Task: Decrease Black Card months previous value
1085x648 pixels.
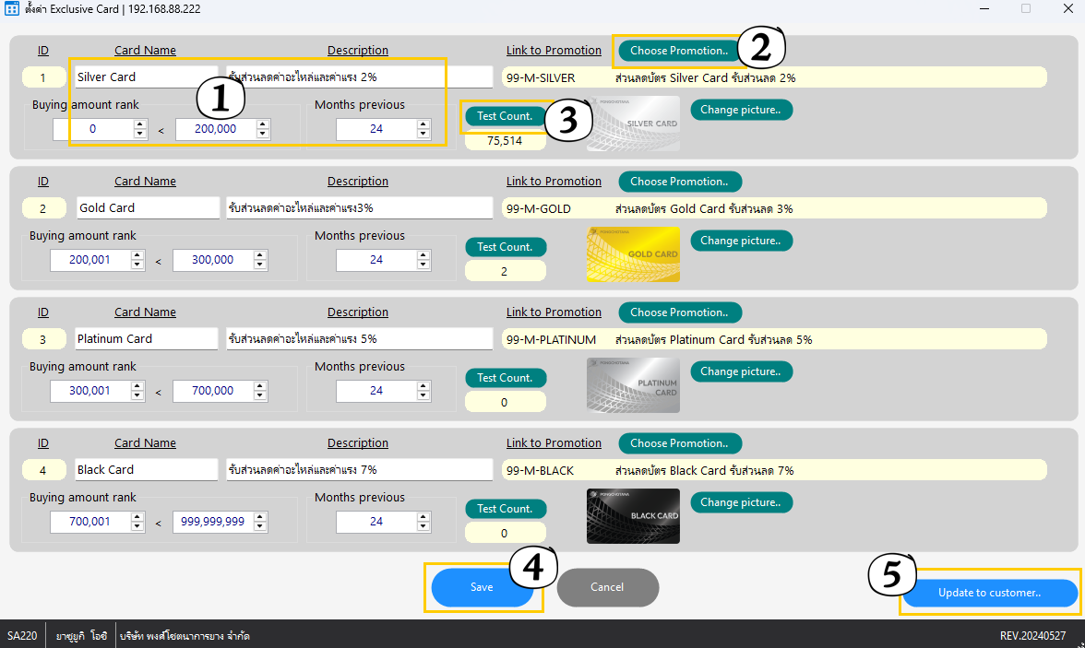Action: coord(423,526)
